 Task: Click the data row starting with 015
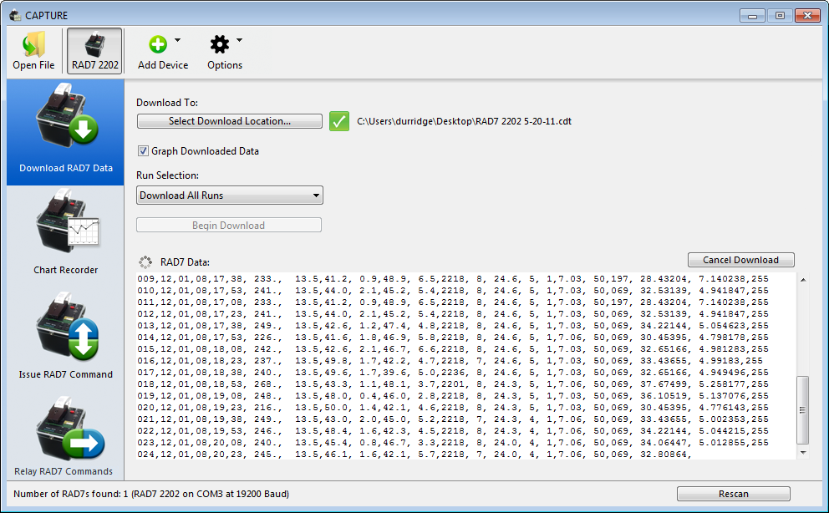[x=453, y=348]
